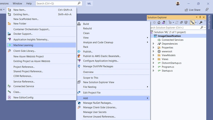Image resolution: width=213 pixels, height=120 pixels.
Task: Toggle the Solution Explorer pin
Action: pos(200,17)
